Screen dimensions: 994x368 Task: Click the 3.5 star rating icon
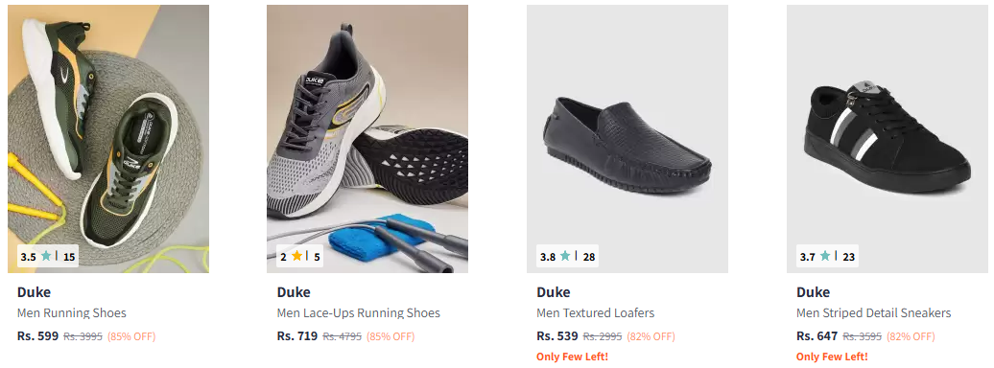click(46, 257)
